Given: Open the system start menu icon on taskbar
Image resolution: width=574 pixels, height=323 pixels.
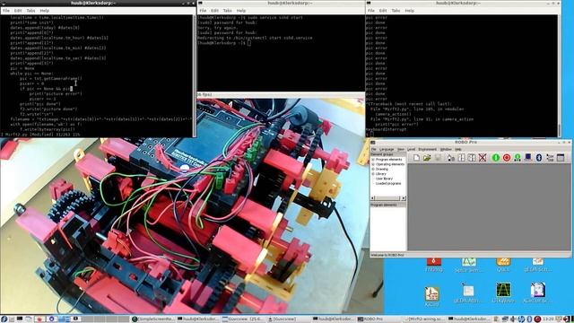Looking at the screenshot, I should tap(4, 319).
